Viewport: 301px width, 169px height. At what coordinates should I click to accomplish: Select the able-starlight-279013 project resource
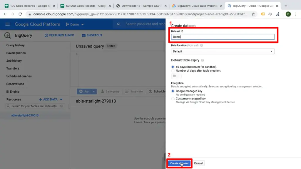pos(26,115)
